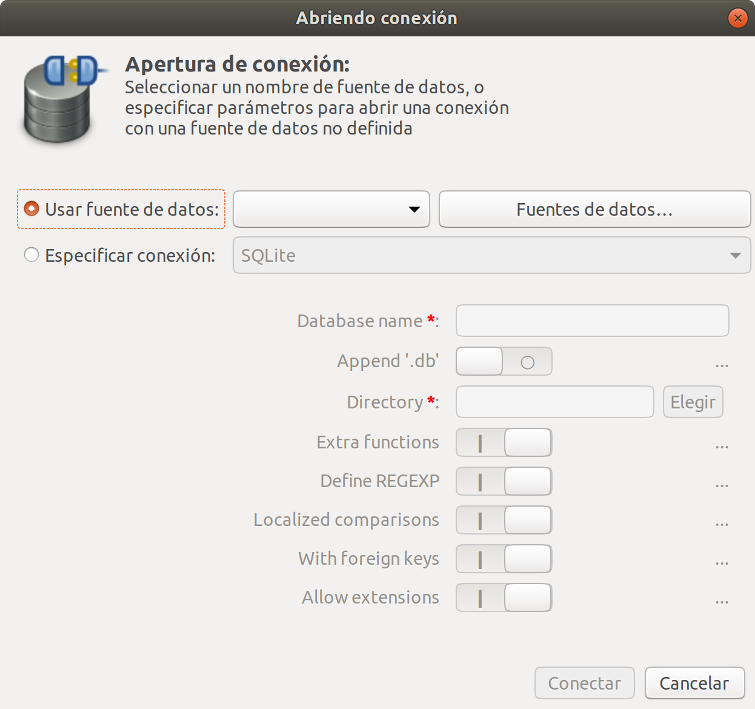Toggle the Extra functions switch
Screen dimensions: 755x709
coord(504,442)
